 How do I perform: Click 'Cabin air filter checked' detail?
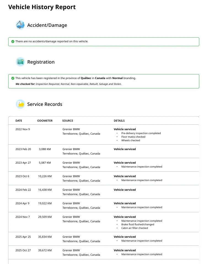(x=134, y=228)
